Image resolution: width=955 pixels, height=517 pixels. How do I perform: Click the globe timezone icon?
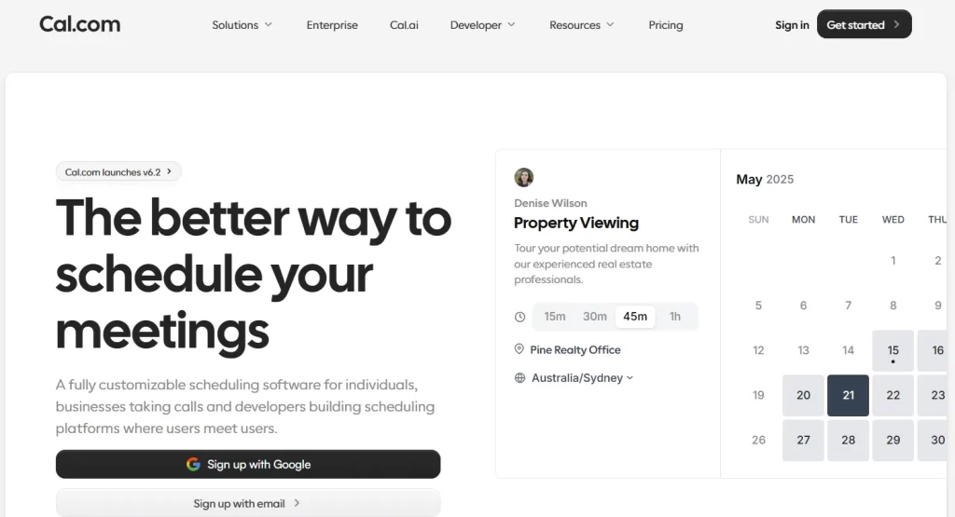[x=519, y=378]
